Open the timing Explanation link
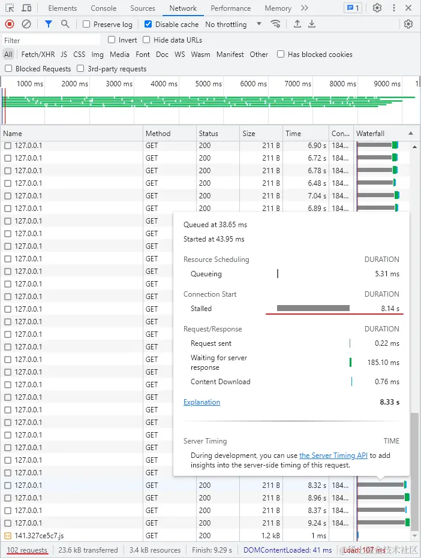 pyautogui.click(x=202, y=402)
